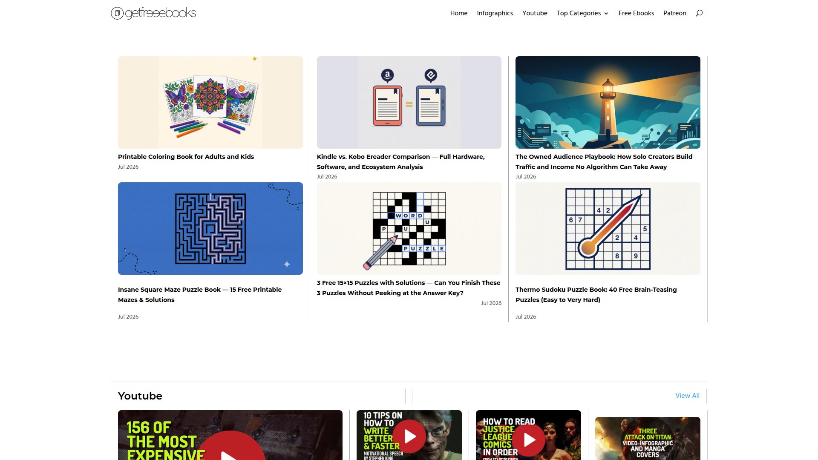This screenshot has width=818, height=460.
Task: Click the coloring book pages thumbnail
Action: [210, 102]
